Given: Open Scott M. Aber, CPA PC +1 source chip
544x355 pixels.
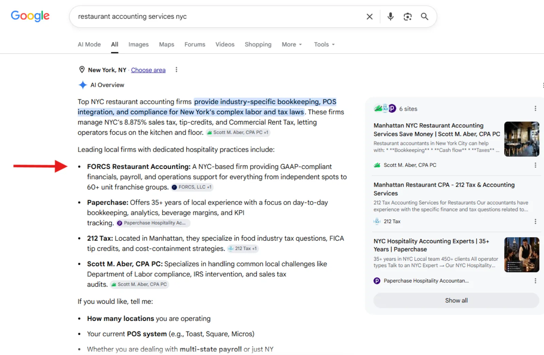Looking at the screenshot, I should pyautogui.click(x=238, y=132).
